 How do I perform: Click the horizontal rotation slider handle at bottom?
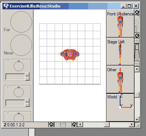pos(63,125)
